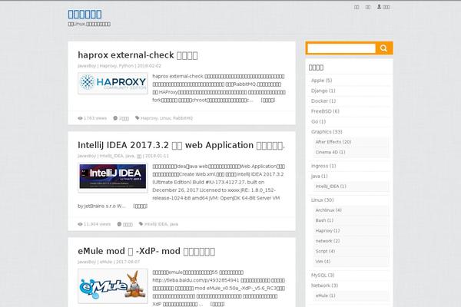
Task: Click the 2018-01-11 date of the IntelliJ post
Action: tap(157, 156)
